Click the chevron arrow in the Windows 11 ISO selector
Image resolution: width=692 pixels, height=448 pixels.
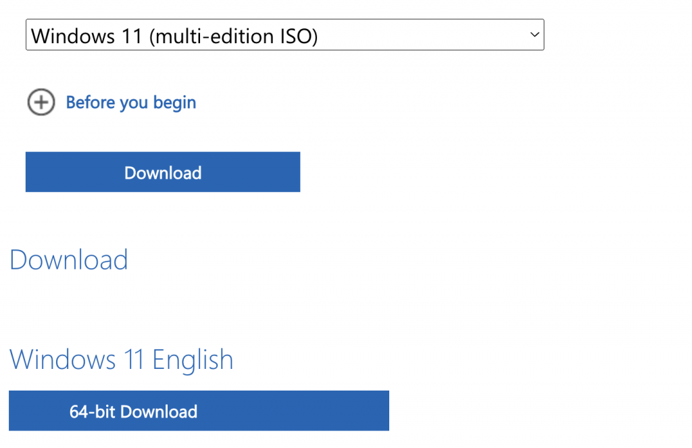point(535,34)
